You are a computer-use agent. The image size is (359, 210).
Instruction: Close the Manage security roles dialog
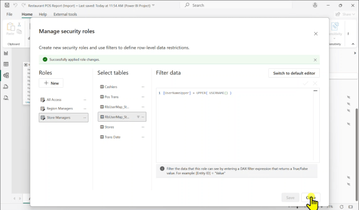tap(316, 34)
